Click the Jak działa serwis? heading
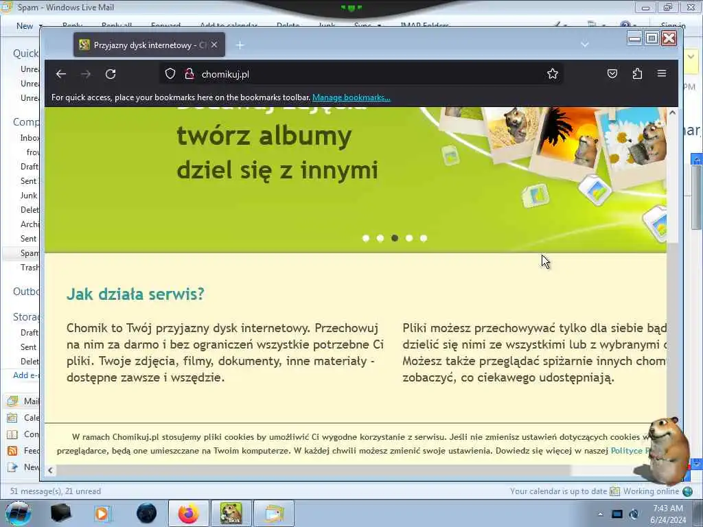 (135, 294)
